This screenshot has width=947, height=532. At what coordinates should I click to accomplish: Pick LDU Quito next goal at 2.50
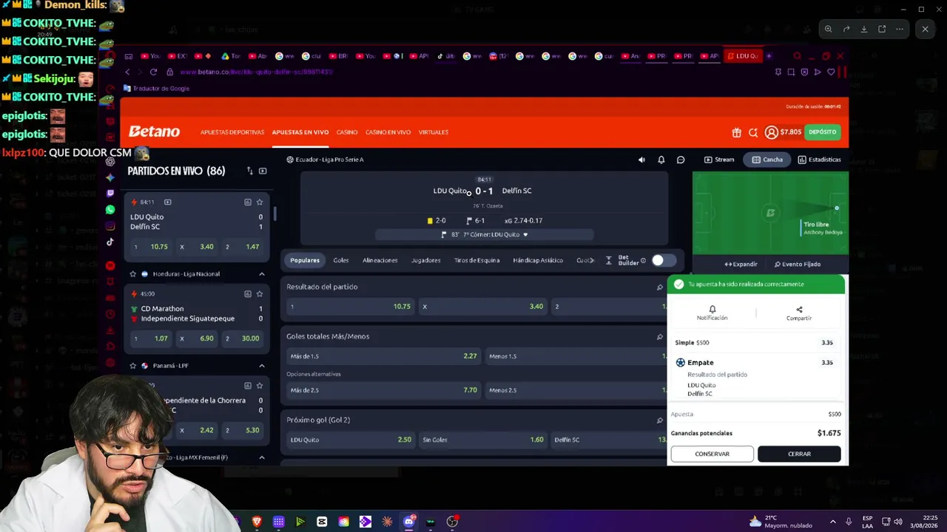[351, 440]
